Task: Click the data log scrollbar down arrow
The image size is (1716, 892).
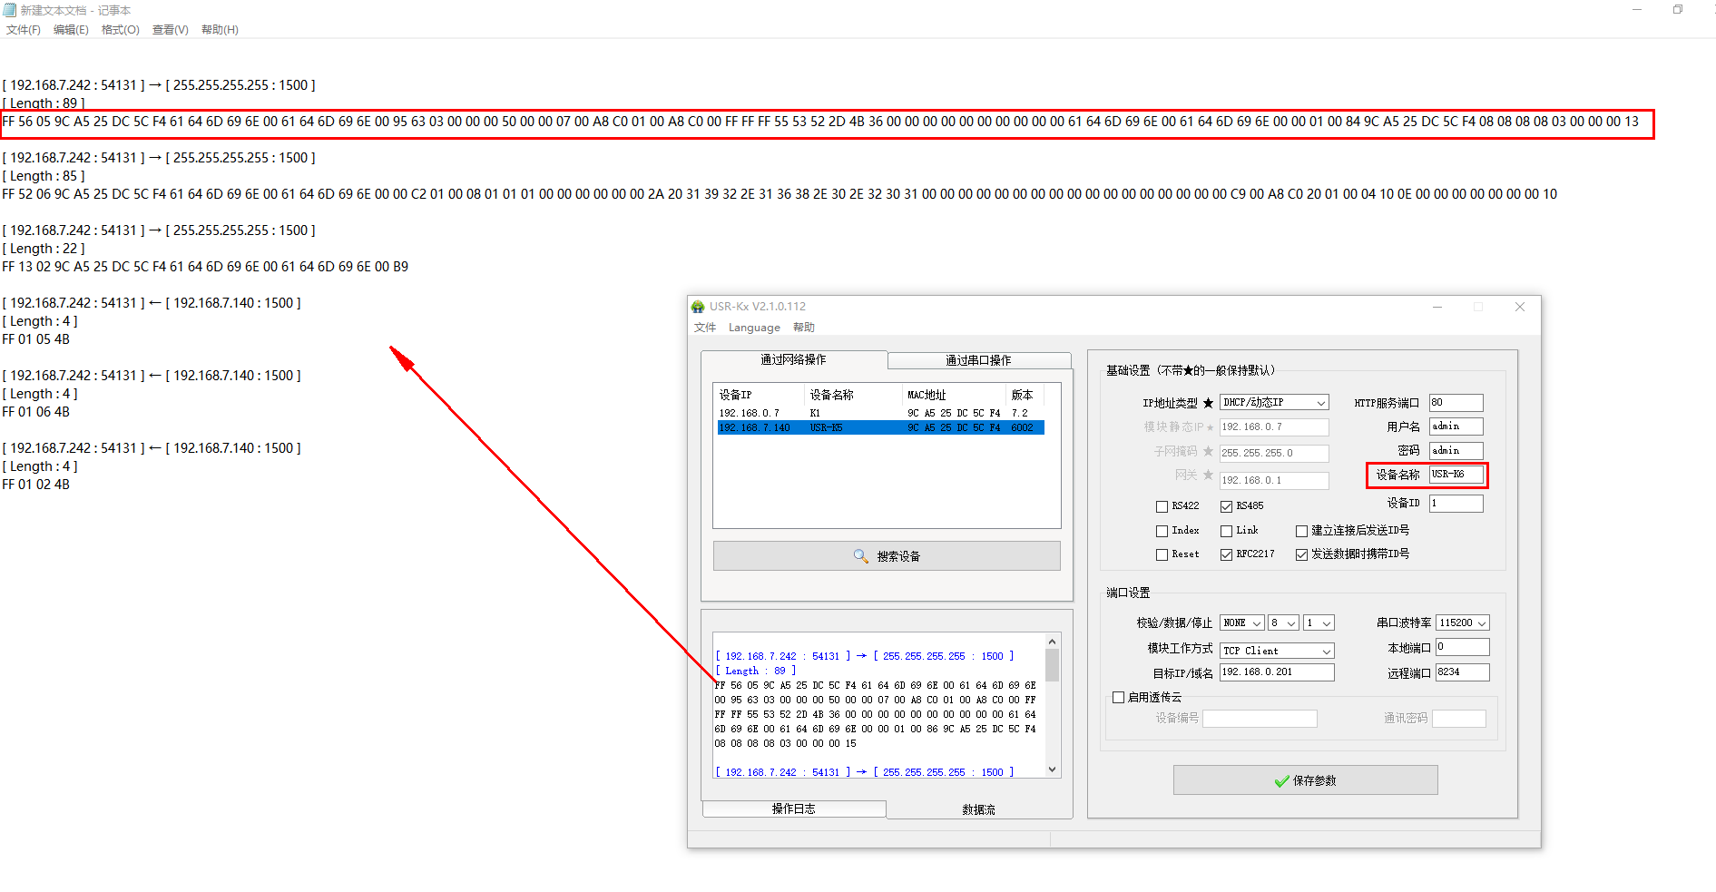Action: 1052,769
